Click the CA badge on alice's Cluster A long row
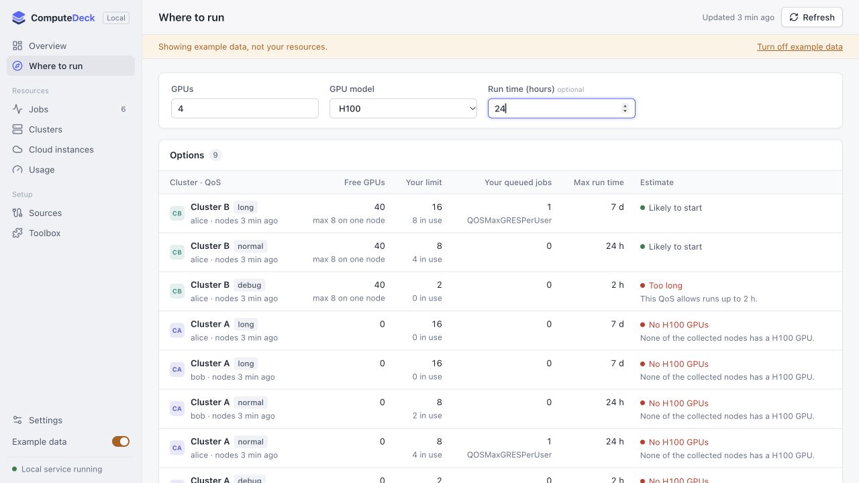 pyautogui.click(x=177, y=330)
